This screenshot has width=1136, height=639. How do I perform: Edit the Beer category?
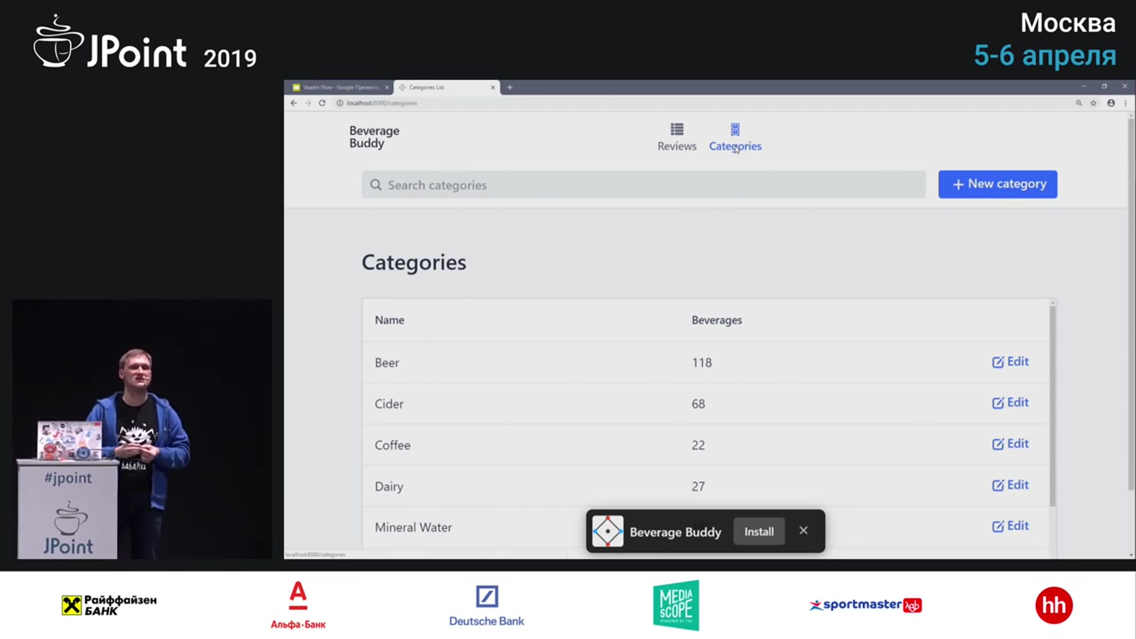click(x=1010, y=362)
